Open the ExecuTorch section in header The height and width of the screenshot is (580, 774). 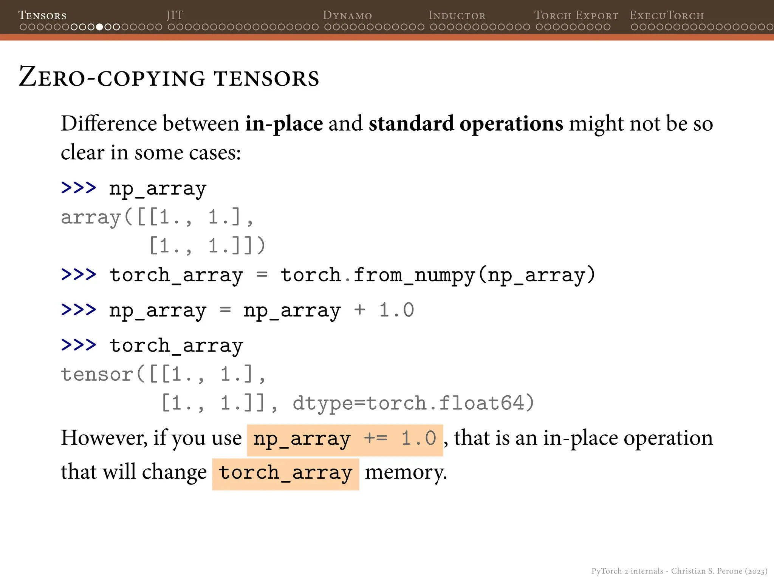667,15
